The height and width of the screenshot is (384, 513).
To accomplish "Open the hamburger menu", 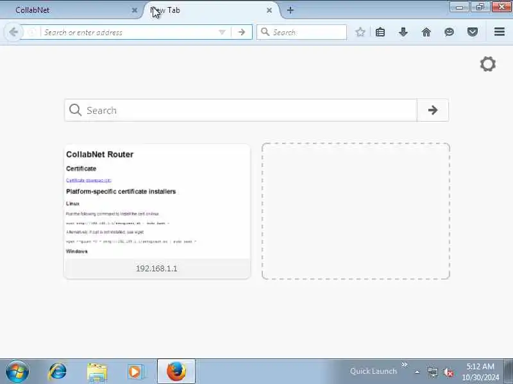I will (500, 32).
